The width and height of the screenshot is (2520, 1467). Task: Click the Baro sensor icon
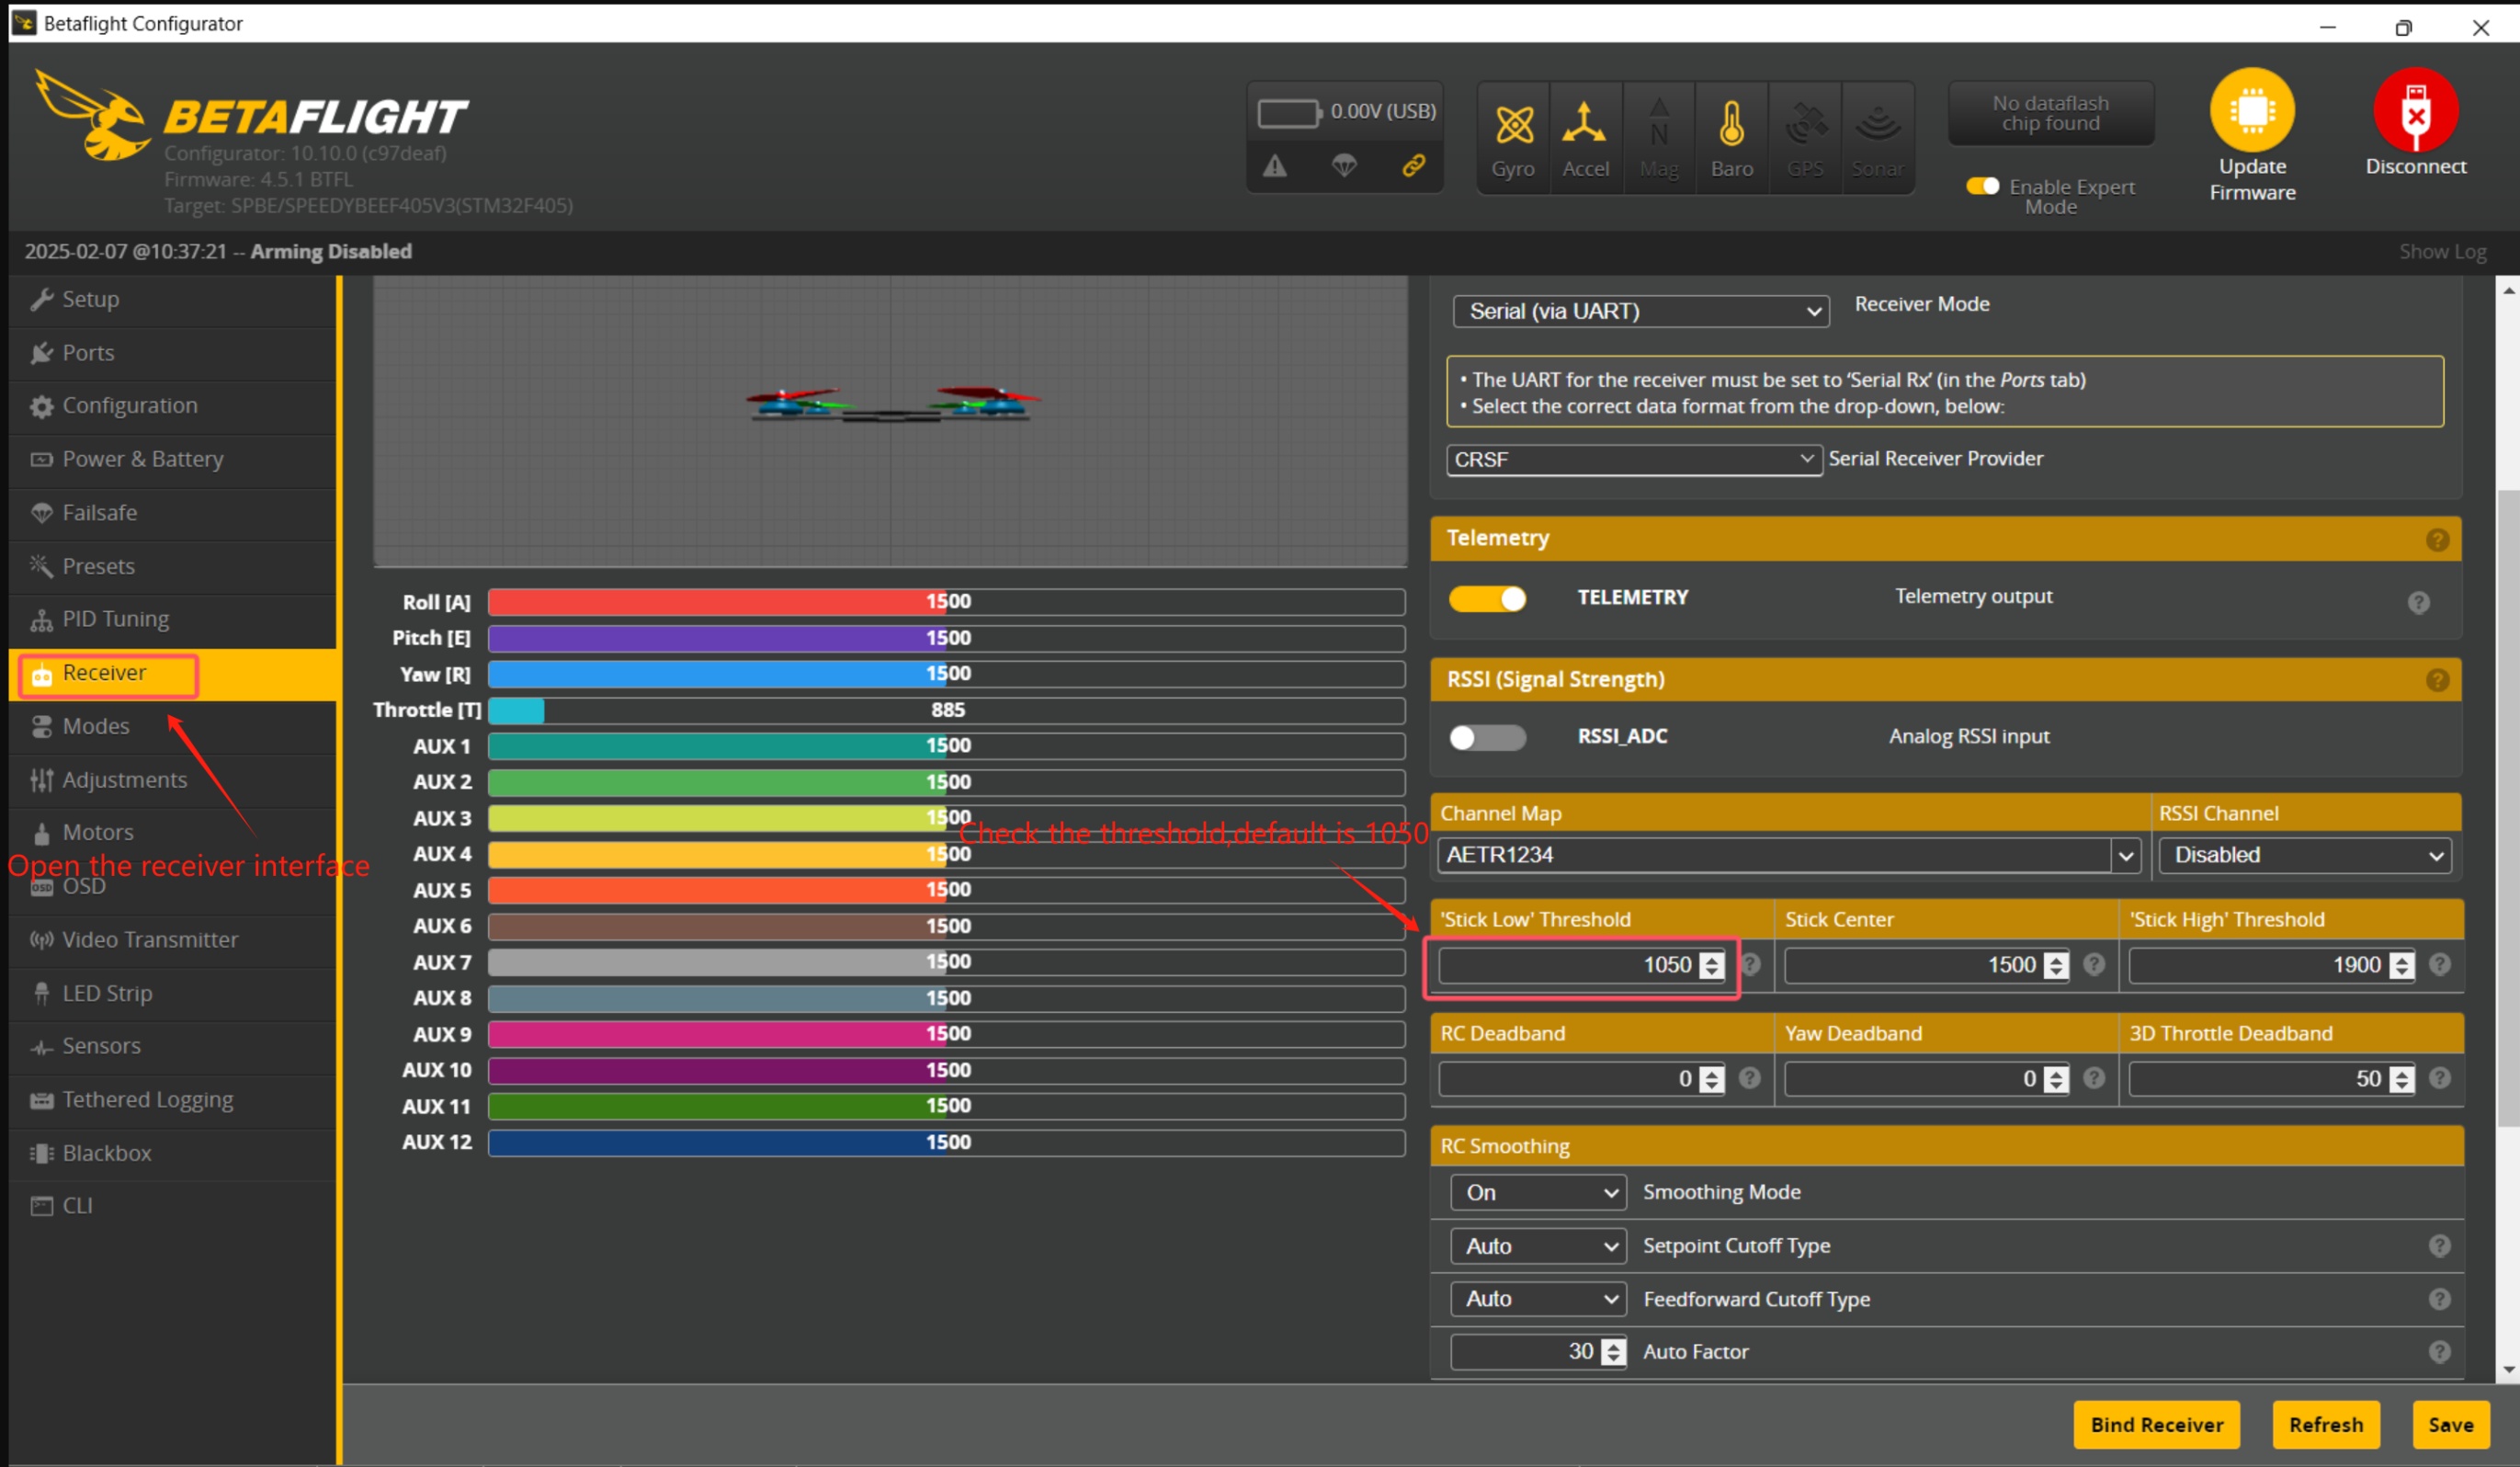(x=1731, y=124)
